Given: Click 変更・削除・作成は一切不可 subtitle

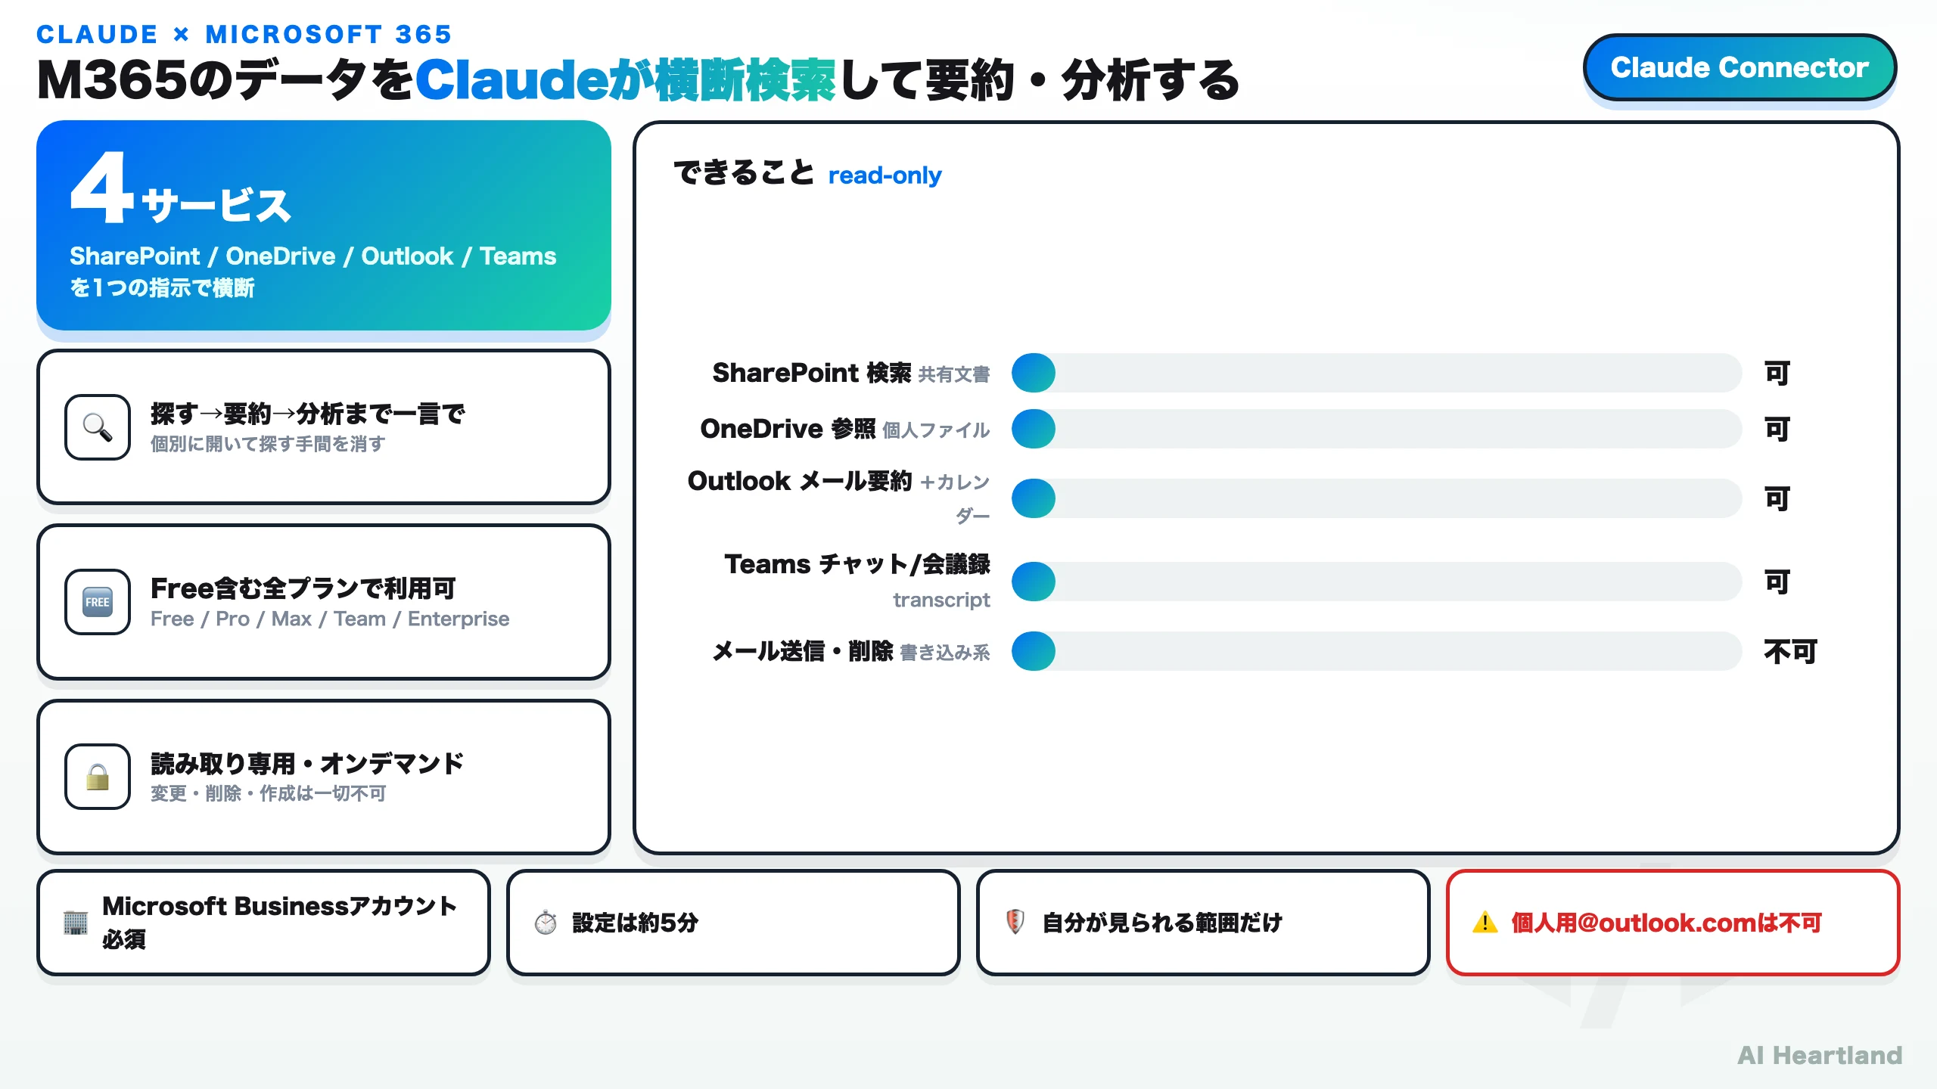Looking at the screenshot, I should pyautogui.click(x=268, y=793).
